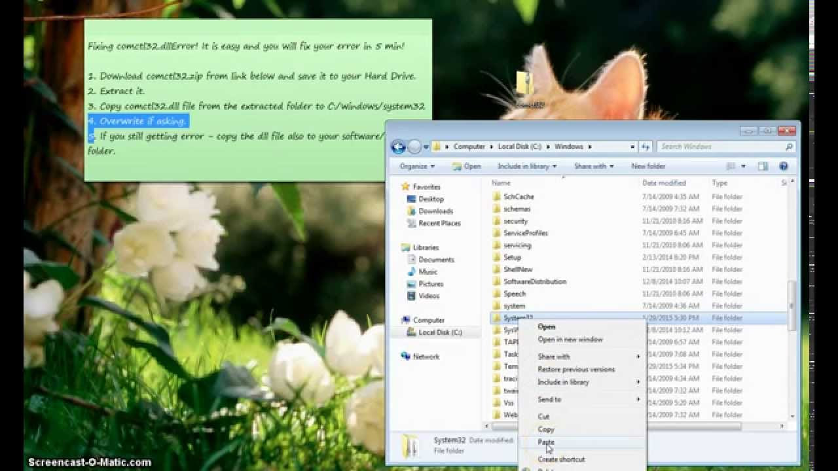Open Downloads in the navigation pane
This screenshot has height=471, width=838.
435,211
